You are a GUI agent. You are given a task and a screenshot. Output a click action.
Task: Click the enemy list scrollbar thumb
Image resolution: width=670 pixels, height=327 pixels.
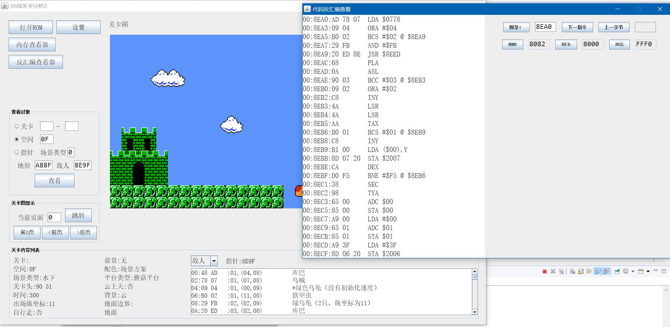(475, 277)
